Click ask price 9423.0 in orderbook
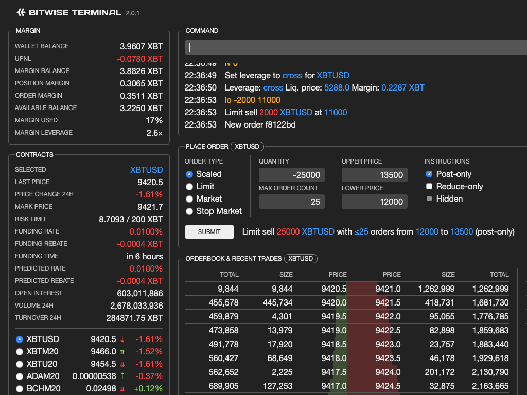Viewport: 527px width, 395px height. [x=388, y=344]
